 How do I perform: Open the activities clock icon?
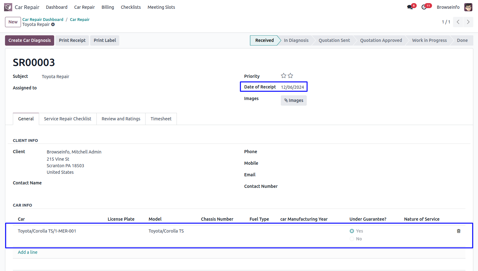(x=424, y=7)
